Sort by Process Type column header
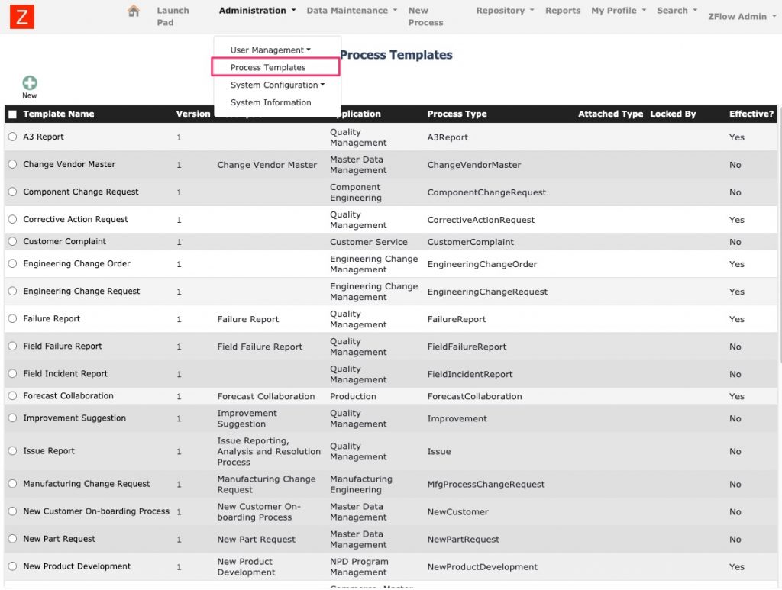782x590 pixels. (457, 114)
